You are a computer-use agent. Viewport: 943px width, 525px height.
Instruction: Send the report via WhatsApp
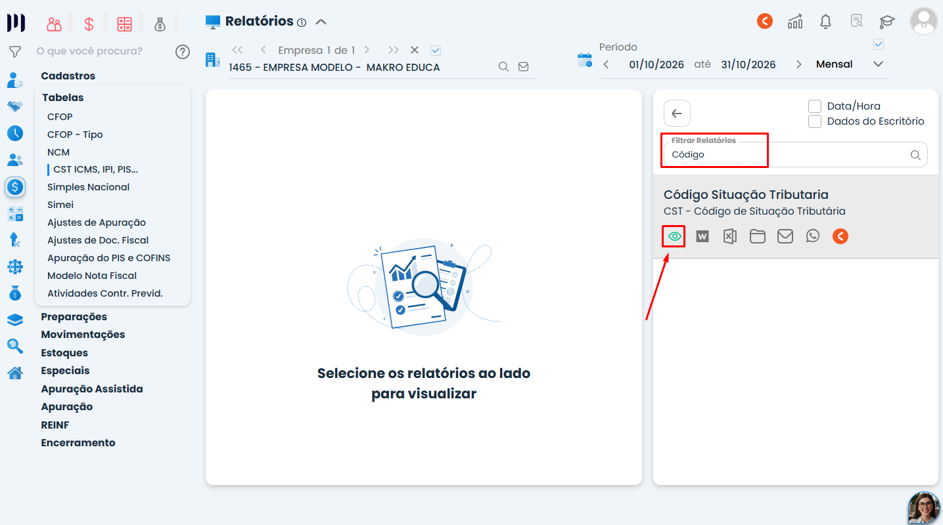pos(813,236)
